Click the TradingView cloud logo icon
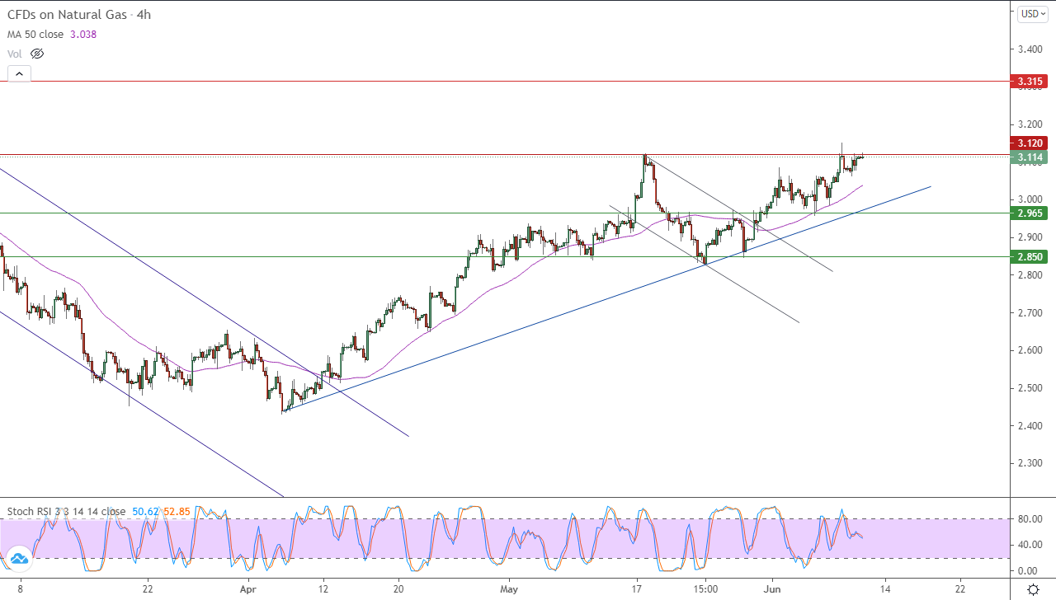Viewport: 1056px width, 600px height. click(18, 558)
